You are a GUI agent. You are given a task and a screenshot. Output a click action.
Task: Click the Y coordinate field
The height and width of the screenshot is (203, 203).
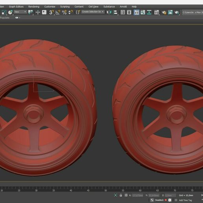pyautogui.click(x=154, y=196)
